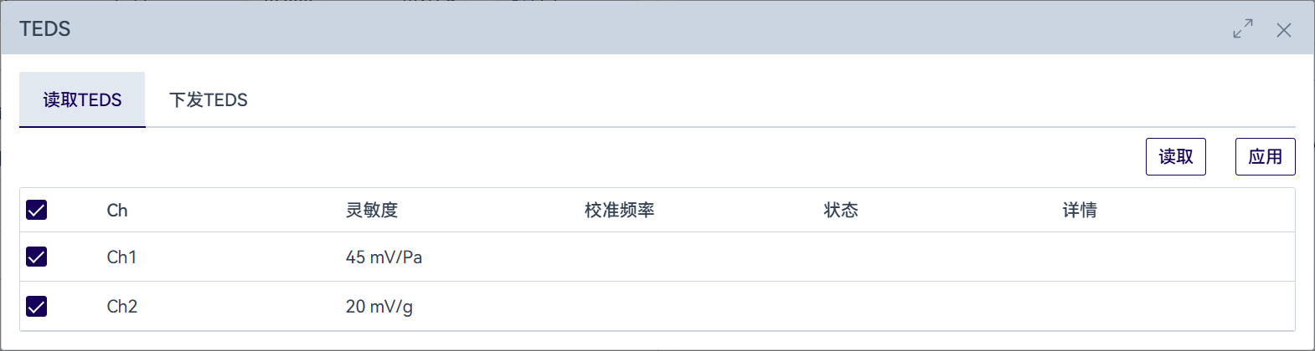
Task: Click the Ch column header
Action: pos(117,211)
